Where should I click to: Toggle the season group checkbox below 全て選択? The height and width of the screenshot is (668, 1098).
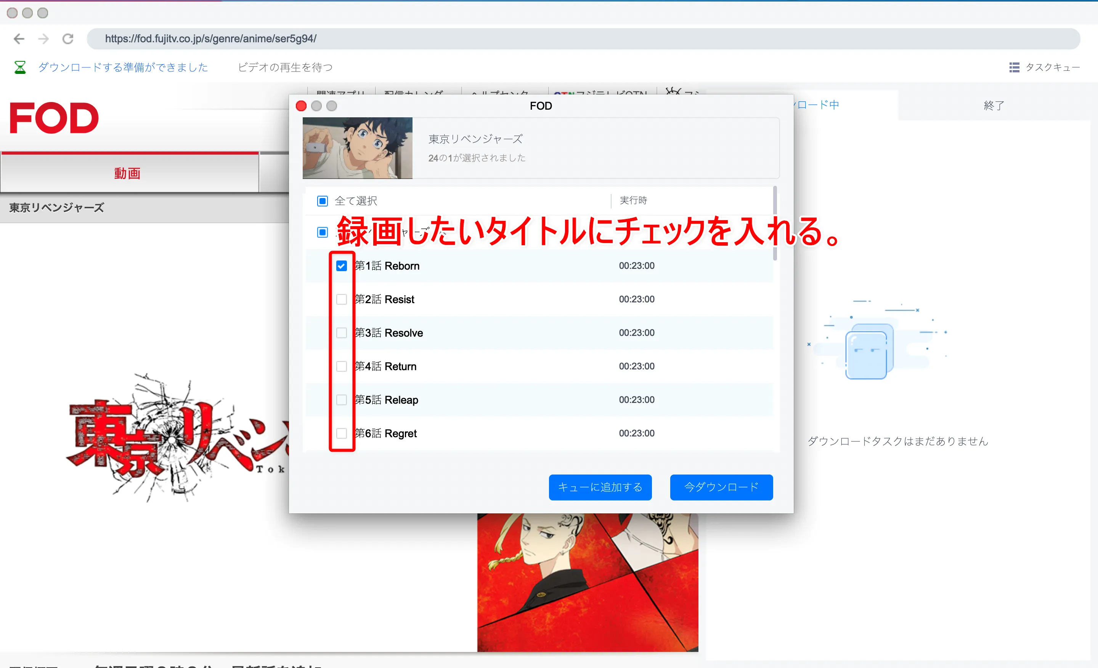322,232
